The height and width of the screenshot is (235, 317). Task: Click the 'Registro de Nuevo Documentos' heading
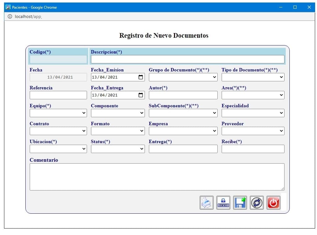(164, 36)
